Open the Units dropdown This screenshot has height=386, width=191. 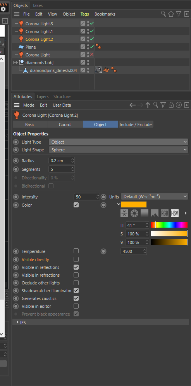click(155, 197)
